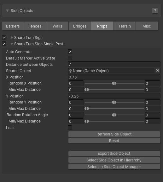
Task: Expand the Sharp Turn Sign foldout
Action: 12,37
